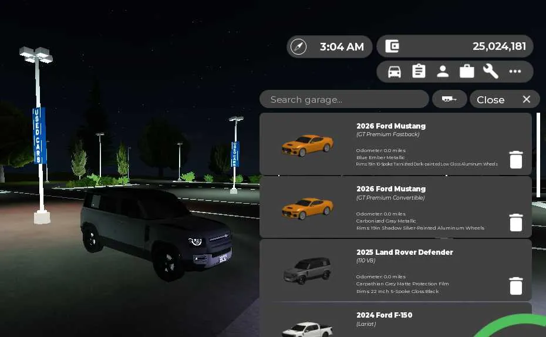This screenshot has width=546, height=337.
Task: Delete the Mustang GT Premium Fastback
Action: click(515, 160)
